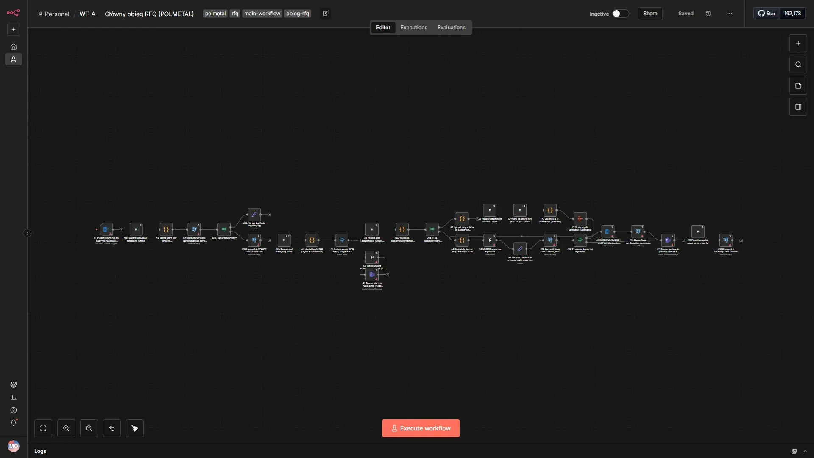The width and height of the screenshot is (814, 458).
Task: Open the three-dots workflow options menu
Action: point(729,14)
